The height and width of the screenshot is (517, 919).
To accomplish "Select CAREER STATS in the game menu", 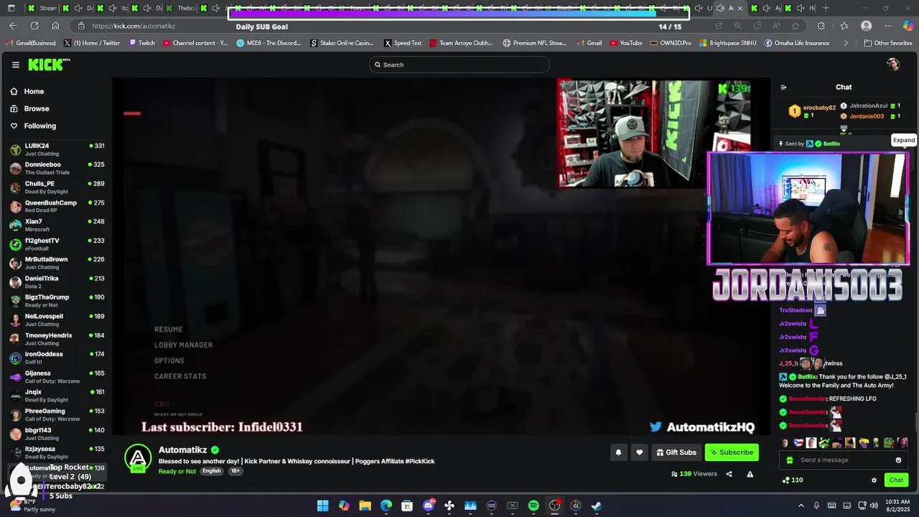I will tap(180, 376).
